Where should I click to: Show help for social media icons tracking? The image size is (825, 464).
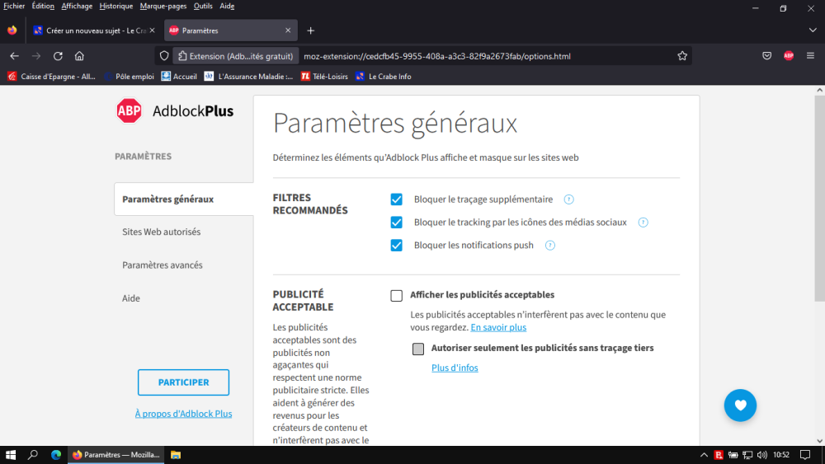[643, 223]
